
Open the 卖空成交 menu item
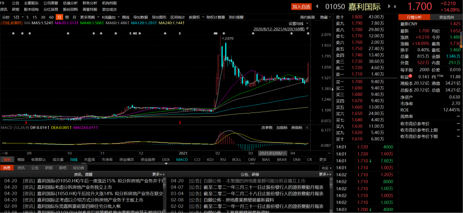109,9
